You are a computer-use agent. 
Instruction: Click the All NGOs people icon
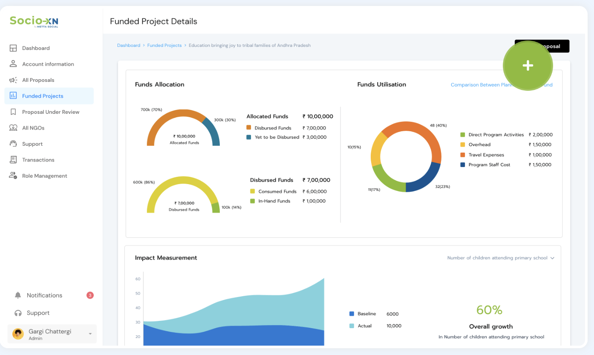13,128
